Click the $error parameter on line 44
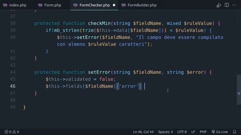The width and height of the screenshot is (241, 135). (x=195, y=72)
